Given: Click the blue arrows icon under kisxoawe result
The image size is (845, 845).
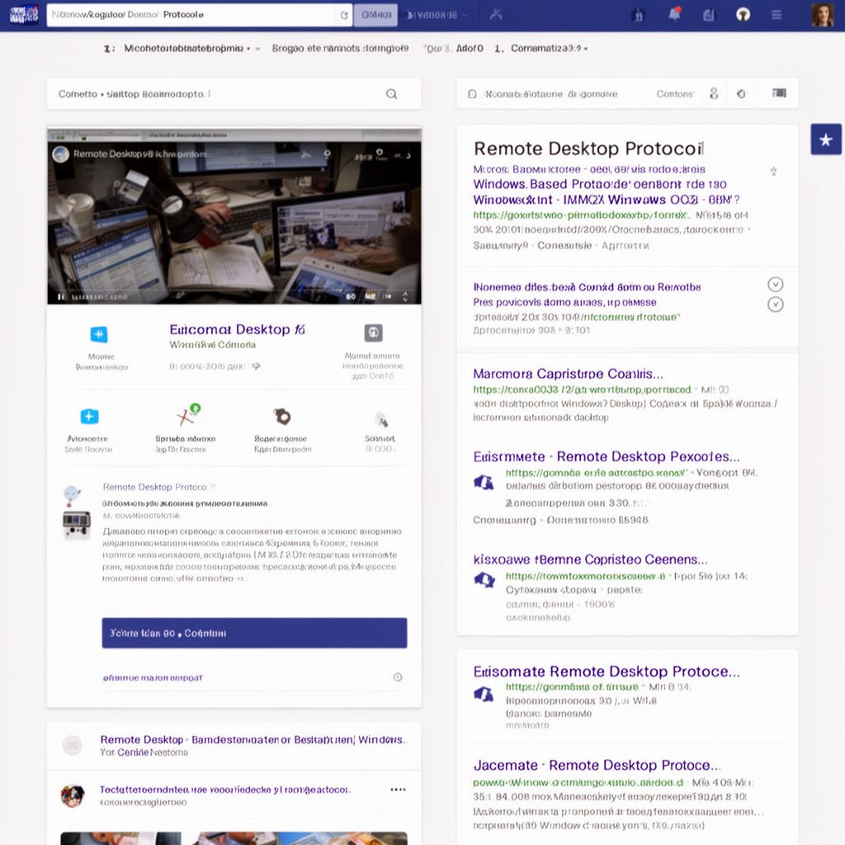Looking at the screenshot, I should point(484,580).
